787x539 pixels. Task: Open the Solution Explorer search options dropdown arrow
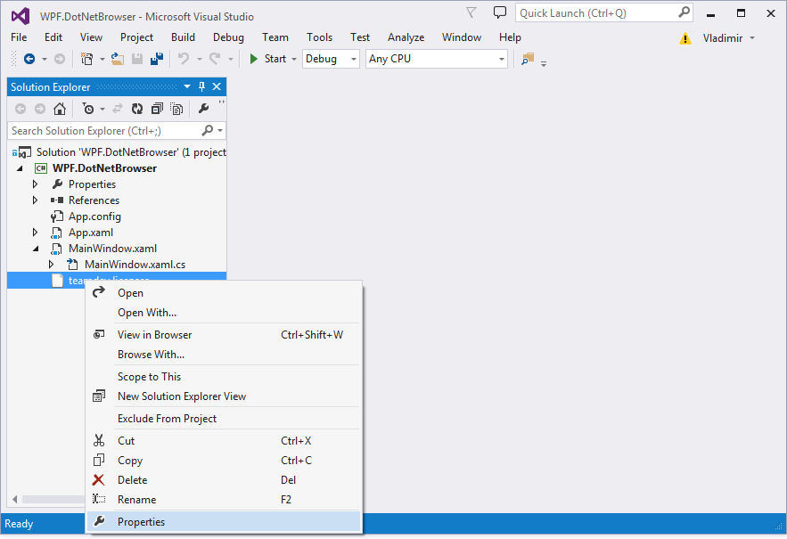(x=220, y=131)
